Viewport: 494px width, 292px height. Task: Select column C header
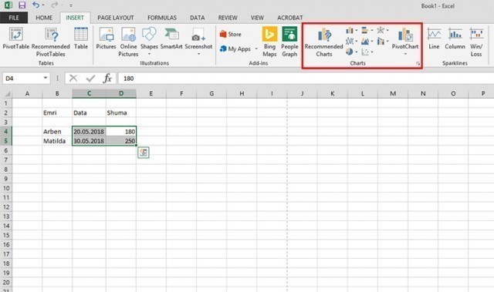tap(90, 93)
